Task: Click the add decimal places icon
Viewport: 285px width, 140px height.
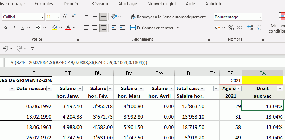Action: (251, 28)
